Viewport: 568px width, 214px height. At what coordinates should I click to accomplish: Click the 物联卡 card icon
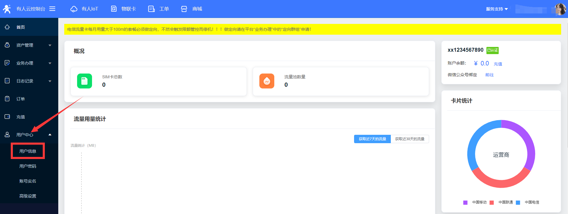coord(114,9)
